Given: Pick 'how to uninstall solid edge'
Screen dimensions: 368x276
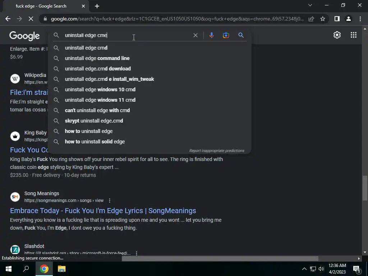Looking at the screenshot, I should 150,142.
